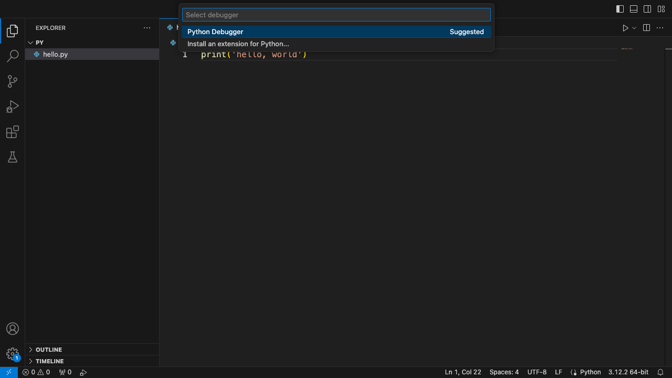Open the Run and Debug view
This screenshot has height=378, width=672.
13,107
